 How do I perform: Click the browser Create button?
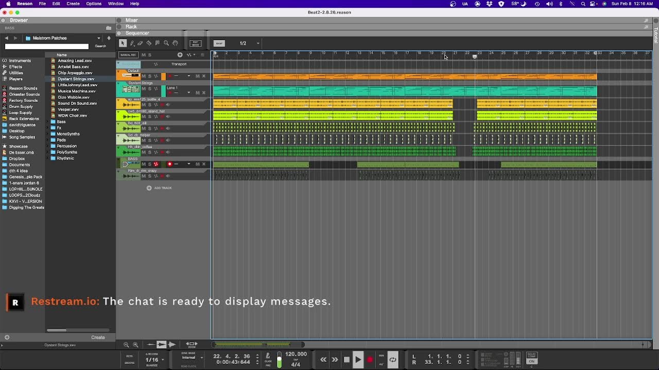[98, 338]
